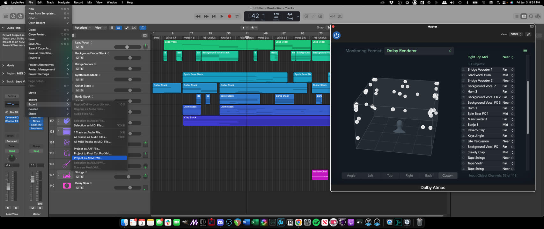Open the Loop Browser icon
544x229 pixels.
531,16
